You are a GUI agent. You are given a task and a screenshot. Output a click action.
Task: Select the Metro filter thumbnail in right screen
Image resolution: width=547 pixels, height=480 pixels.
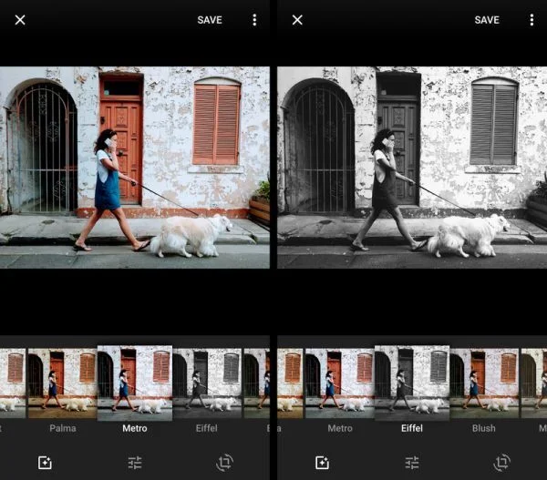point(339,383)
